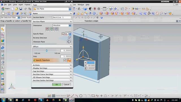
Task: Open the Help menu
Action: 87,5
